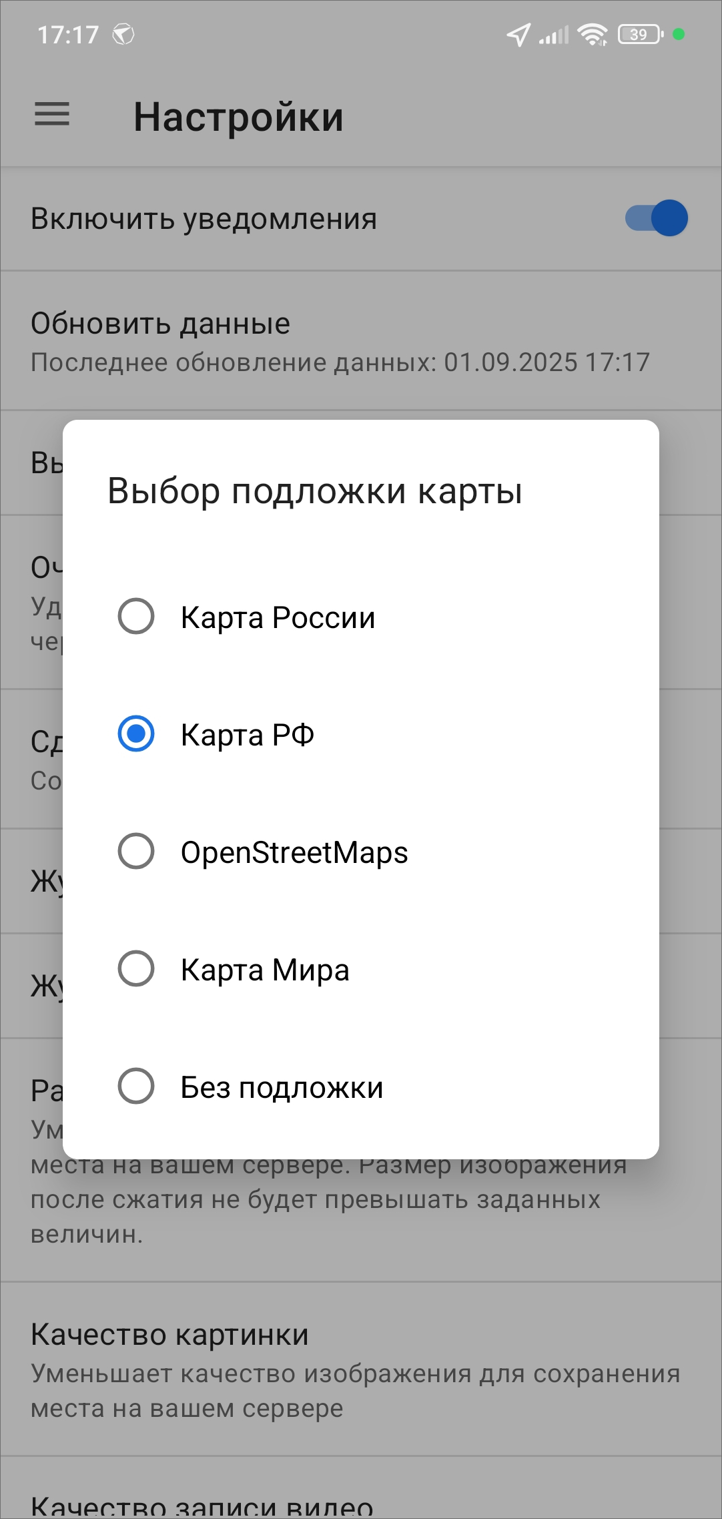Tap the Настройки page title
The height and width of the screenshot is (1519, 722).
pos(238,117)
